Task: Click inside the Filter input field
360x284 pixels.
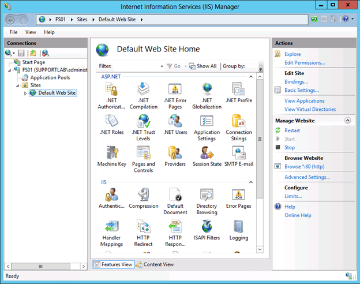Action: 136,66
